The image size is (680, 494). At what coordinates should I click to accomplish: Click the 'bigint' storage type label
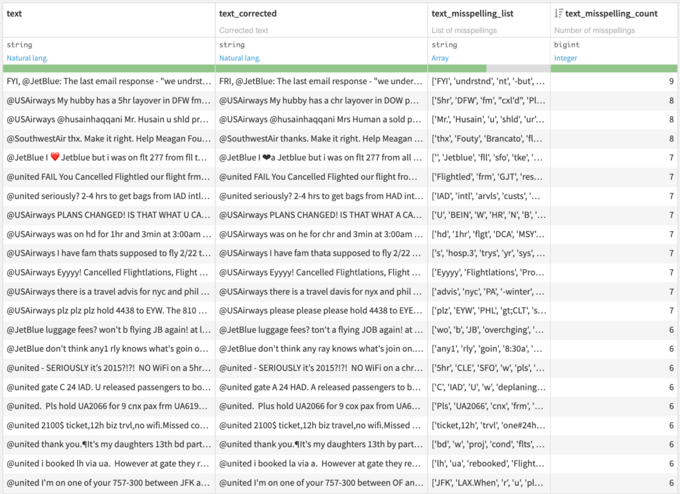click(567, 44)
